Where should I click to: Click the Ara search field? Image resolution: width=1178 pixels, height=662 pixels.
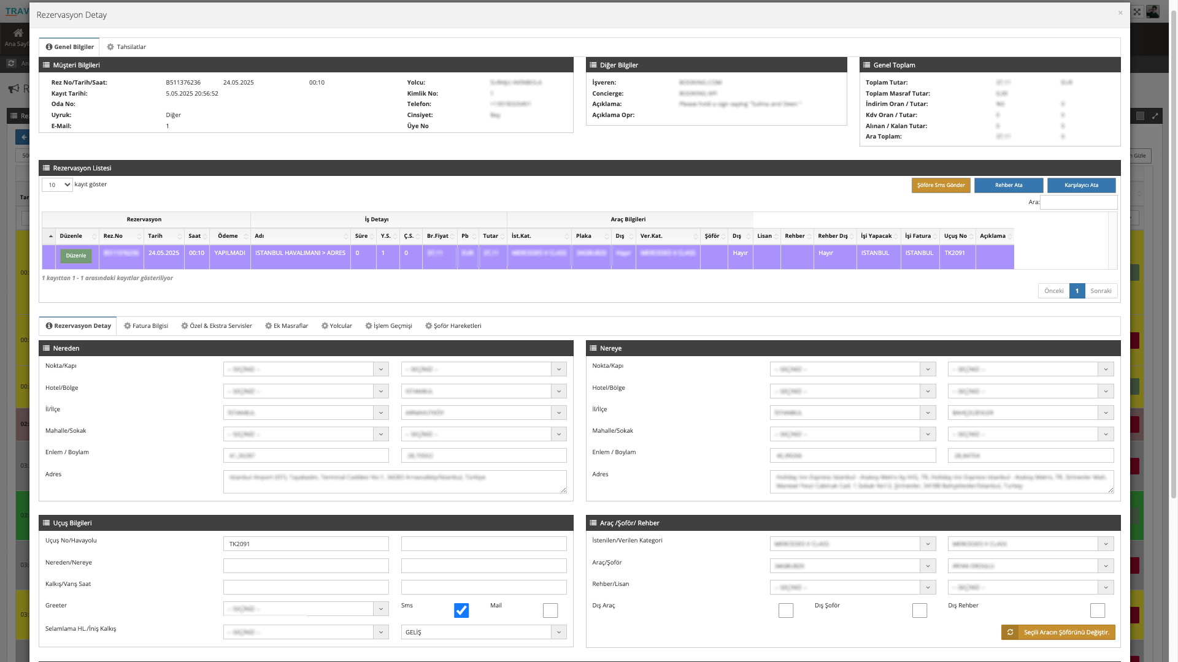coord(1078,202)
